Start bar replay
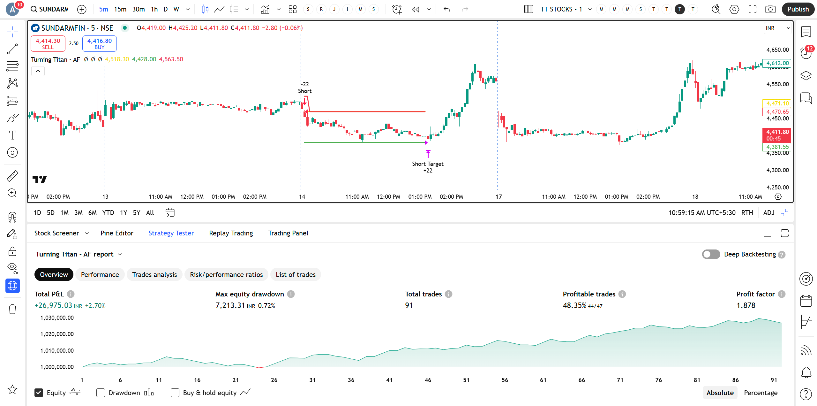Image resolution: width=817 pixels, height=406 pixels. pos(416,9)
